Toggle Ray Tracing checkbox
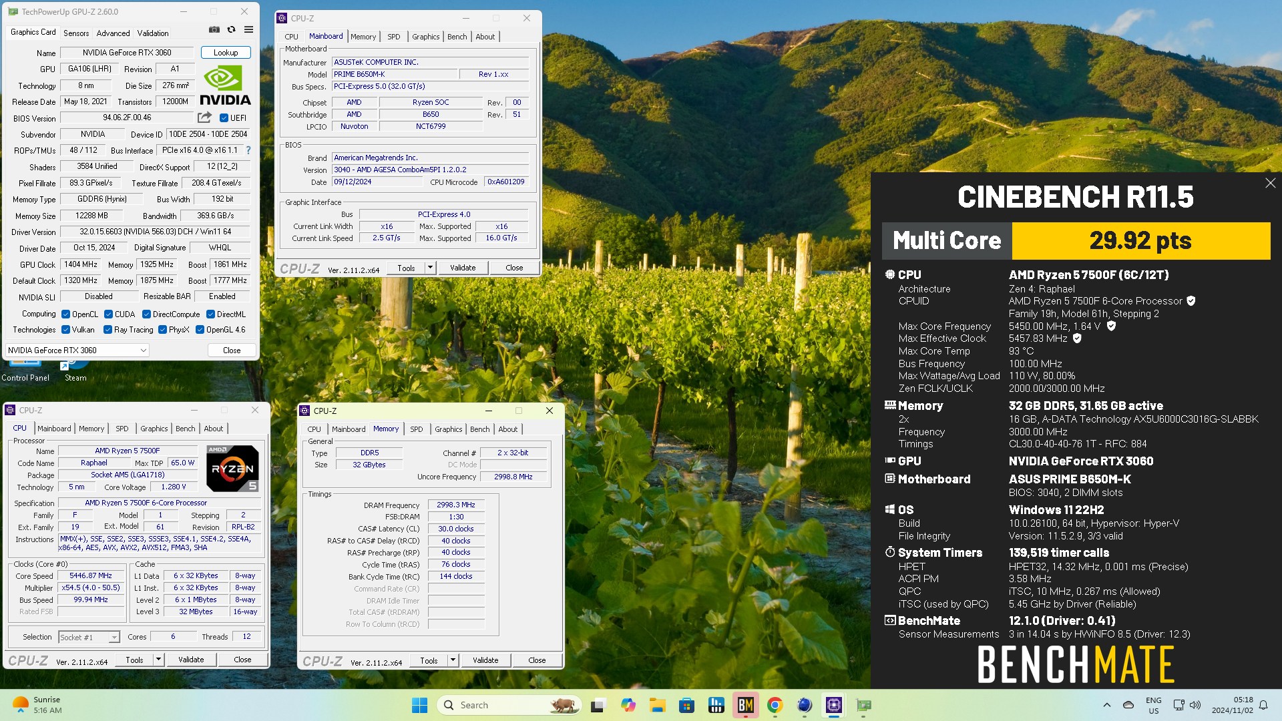Image resolution: width=1282 pixels, height=721 pixels. coord(108,330)
